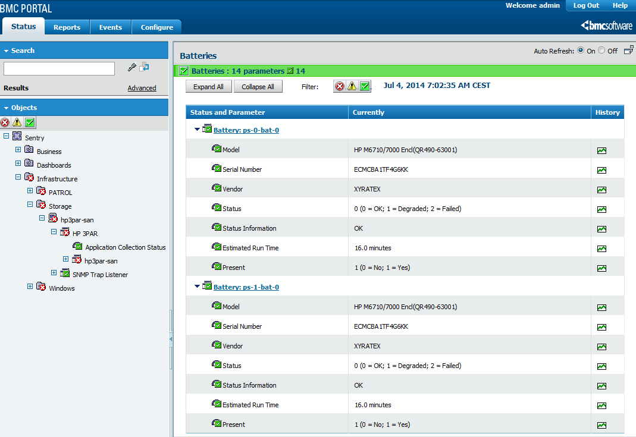Collapse the Objects panel

click(6, 108)
